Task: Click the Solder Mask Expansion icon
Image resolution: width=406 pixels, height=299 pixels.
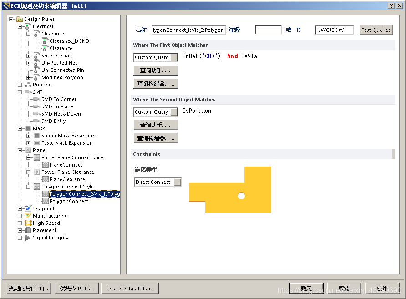Action: tap(36, 136)
